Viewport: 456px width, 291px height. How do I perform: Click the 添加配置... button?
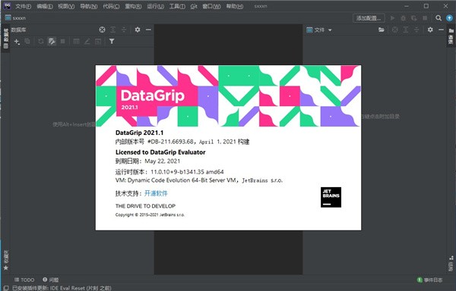(x=369, y=18)
